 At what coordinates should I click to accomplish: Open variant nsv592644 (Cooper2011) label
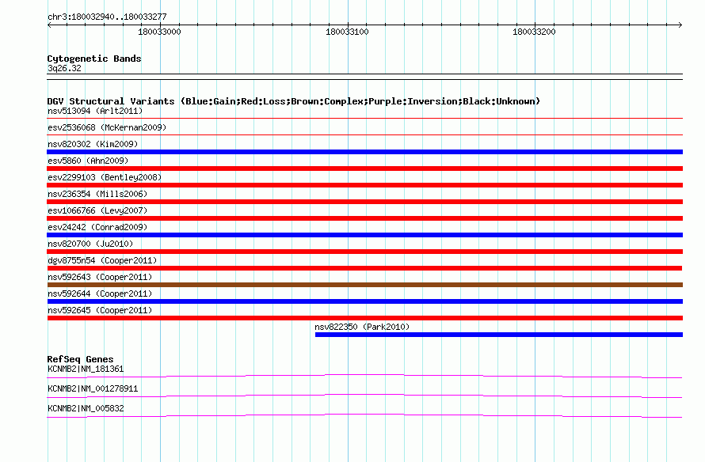click(100, 293)
